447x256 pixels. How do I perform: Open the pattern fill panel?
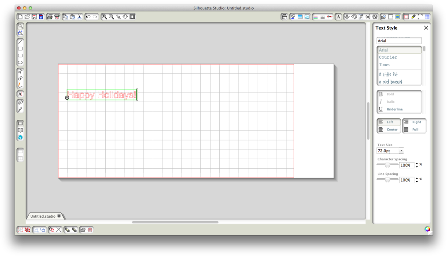(307, 17)
